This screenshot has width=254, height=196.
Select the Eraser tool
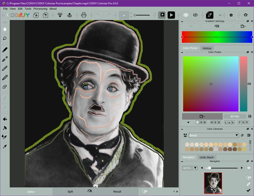(5, 87)
